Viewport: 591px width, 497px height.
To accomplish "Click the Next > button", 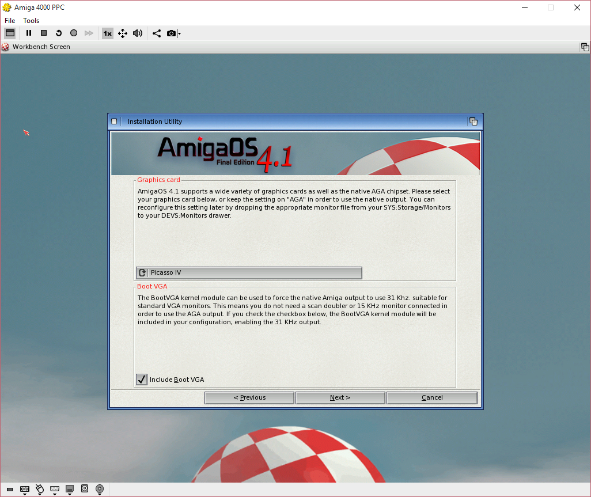I will pyautogui.click(x=340, y=397).
